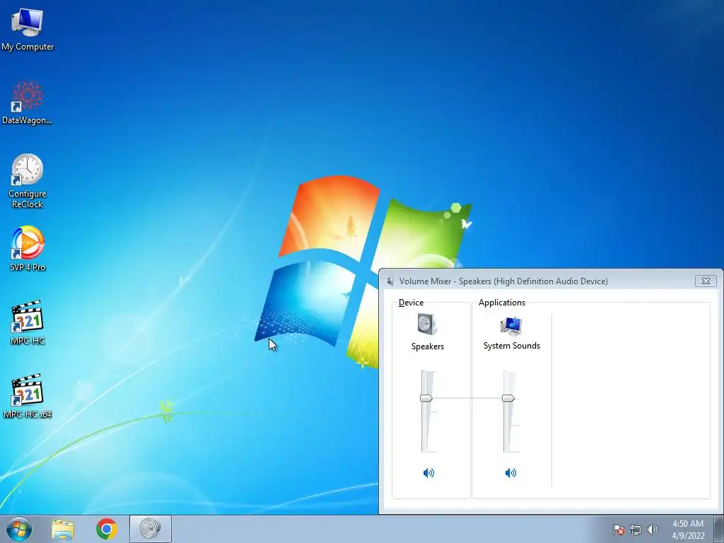Open the My Computer desktop icon
Image resolution: width=724 pixels, height=543 pixels.
28,28
